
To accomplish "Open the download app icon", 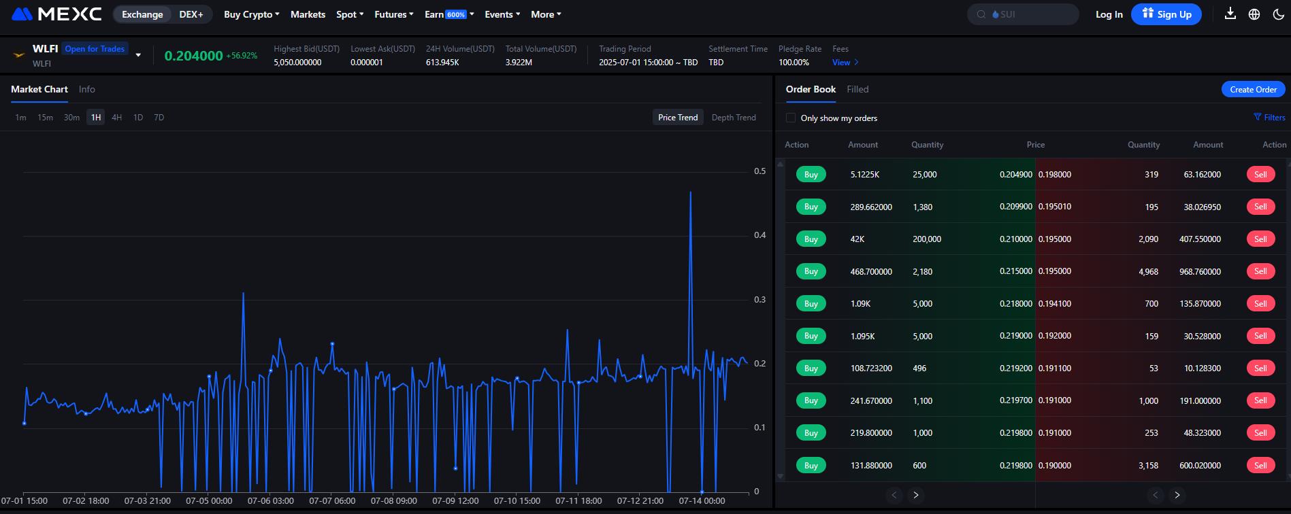I will [1230, 14].
